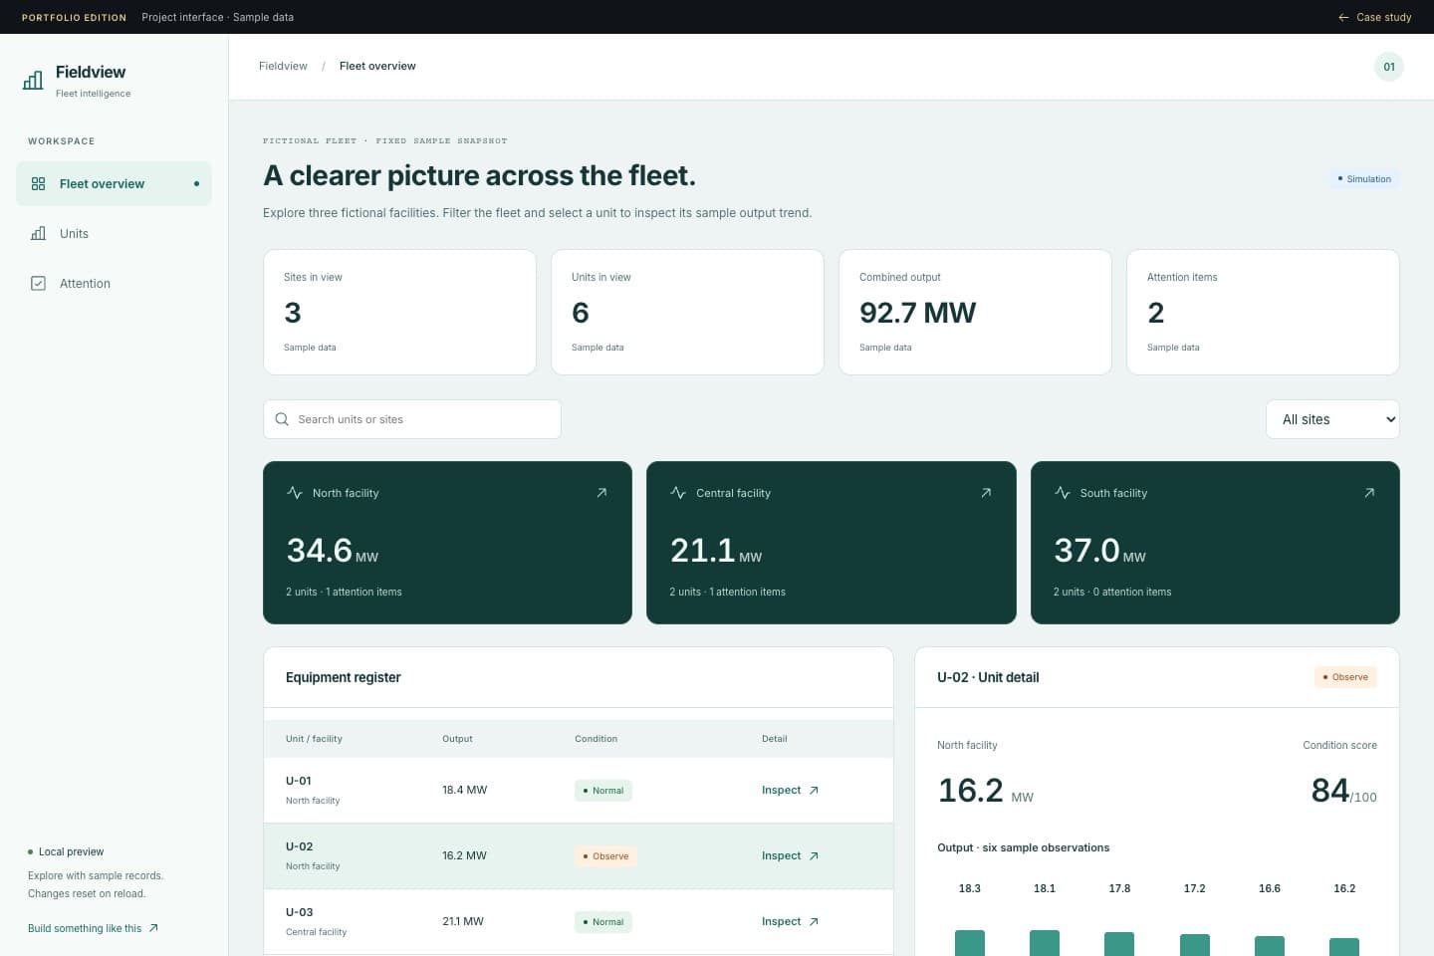Click the 21.1 MW output cell in register
The height and width of the screenshot is (956, 1434).
point(463,922)
